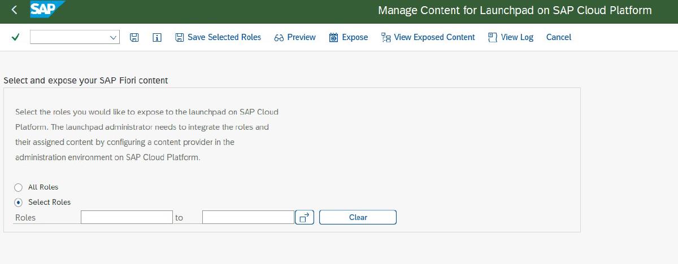Click the Manage Content for Launchpad title
This screenshot has width=678, height=264.
pos(514,11)
